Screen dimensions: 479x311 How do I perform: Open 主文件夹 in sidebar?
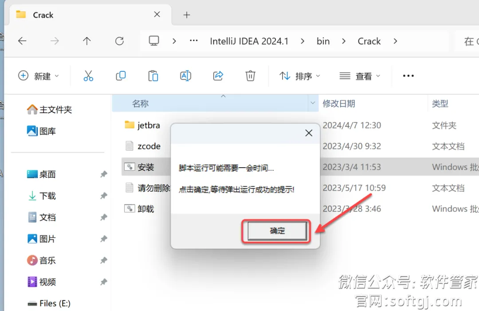tap(49, 110)
